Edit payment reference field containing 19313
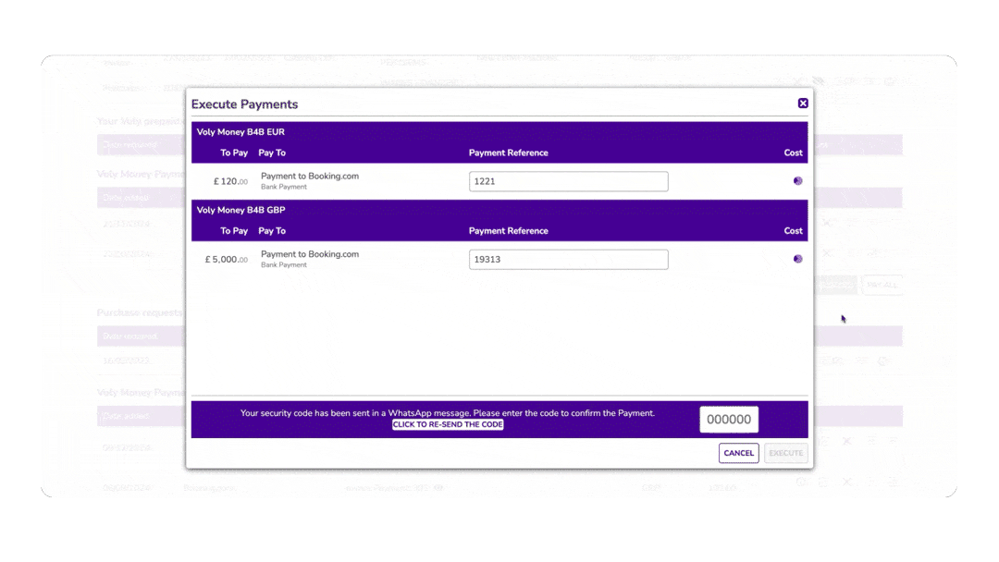999x562 pixels. (568, 260)
